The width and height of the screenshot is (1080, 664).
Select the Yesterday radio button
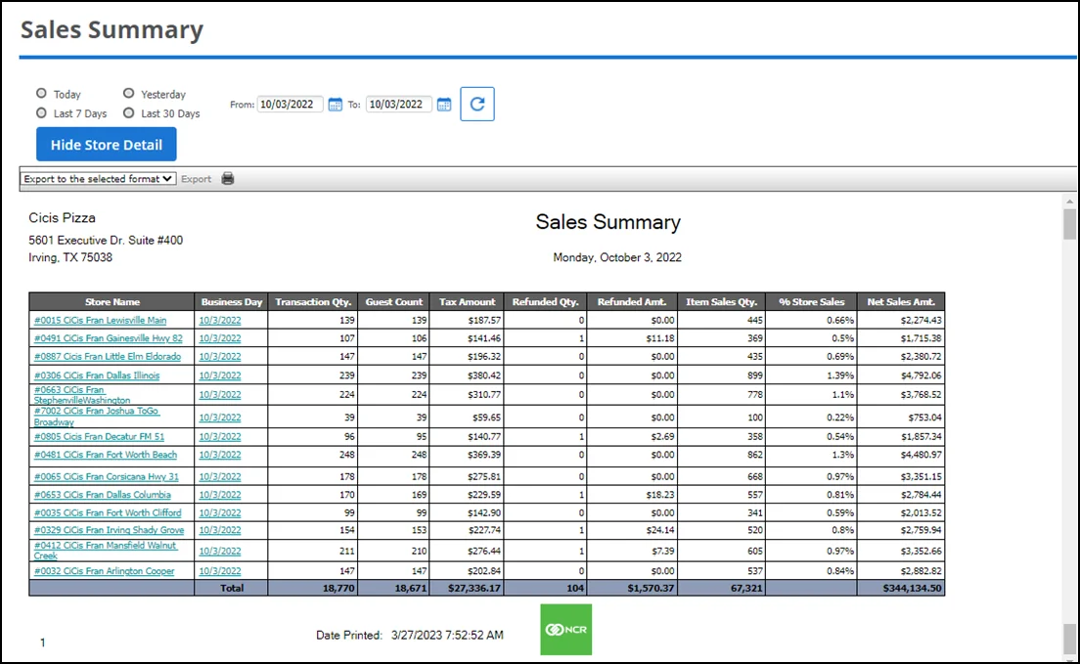tap(129, 94)
